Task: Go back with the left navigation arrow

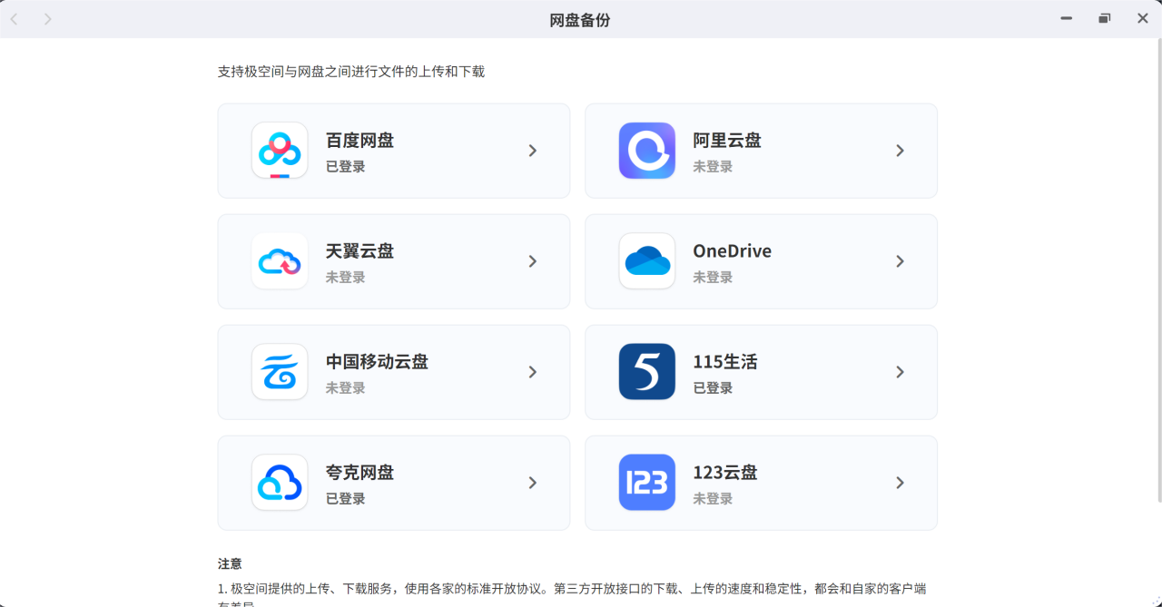Action: point(15,19)
